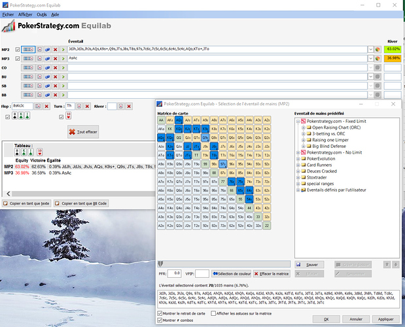The image size is (405, 327).
Task: Click the pie chart icon for MP2
Action: click(x=378, y=49)
